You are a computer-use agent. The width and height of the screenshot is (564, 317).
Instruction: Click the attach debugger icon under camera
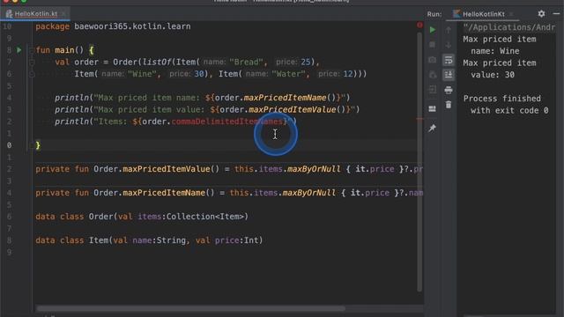(x=433, y=75)
